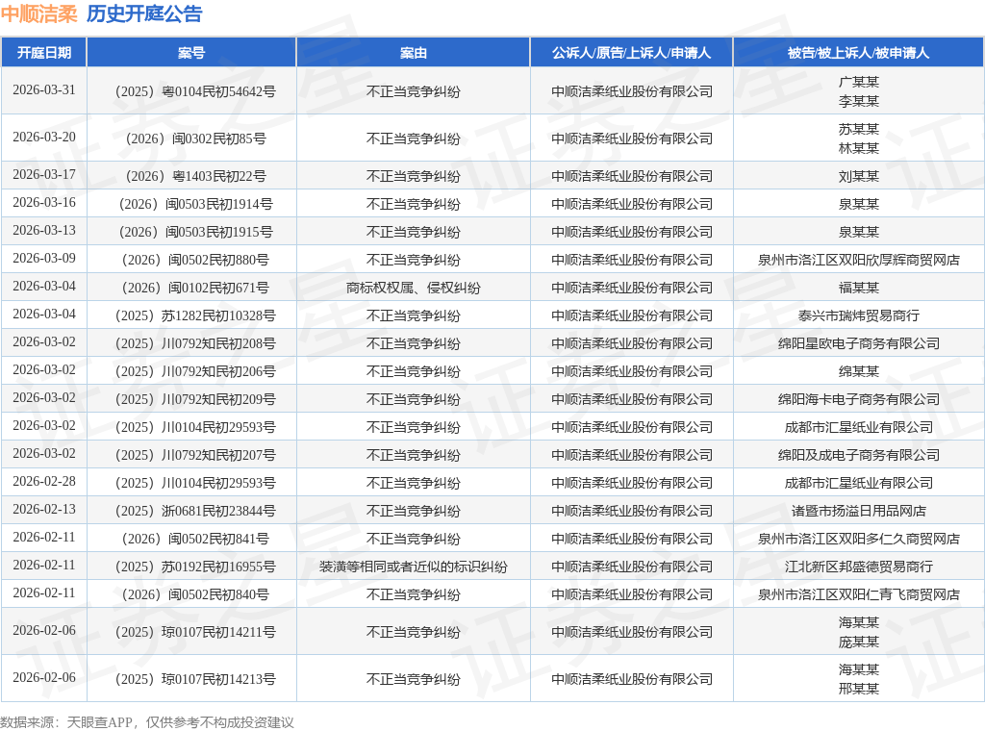Select date cell 2026-02-13
985x731 pixels.
click(x=44, y=510)
